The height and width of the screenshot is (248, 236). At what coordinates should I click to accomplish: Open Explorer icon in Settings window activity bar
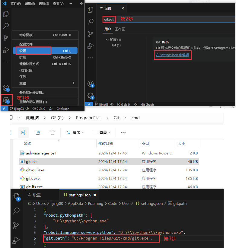coord(91,10)
